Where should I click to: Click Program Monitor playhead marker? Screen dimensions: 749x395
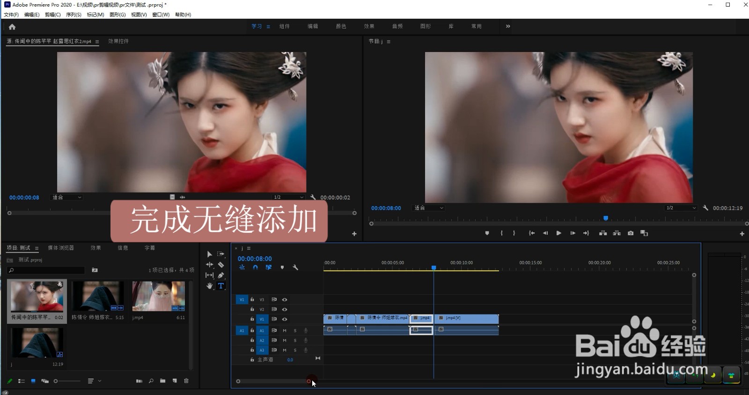(x=606, y=218)
